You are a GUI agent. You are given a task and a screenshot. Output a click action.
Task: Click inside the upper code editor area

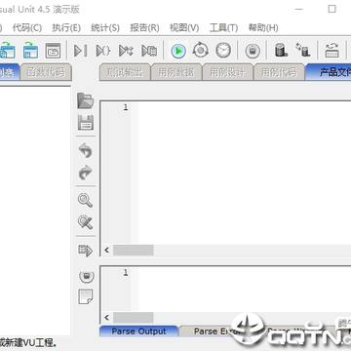click(245, 173)
